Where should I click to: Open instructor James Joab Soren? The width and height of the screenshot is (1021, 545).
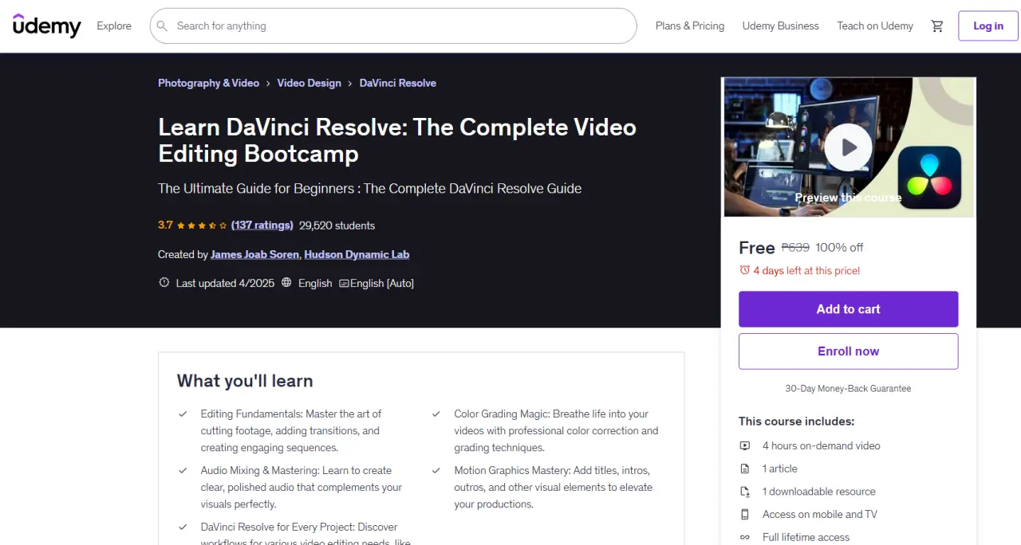coord(255,254)
